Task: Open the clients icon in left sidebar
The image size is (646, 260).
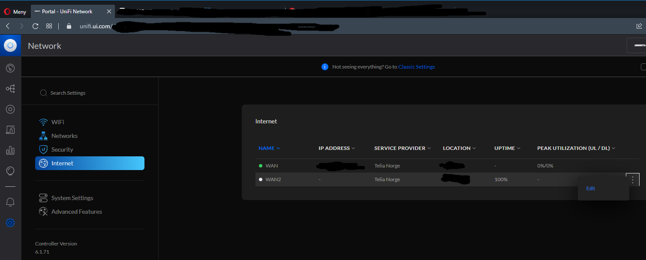Action: click(x=10, y=130)
